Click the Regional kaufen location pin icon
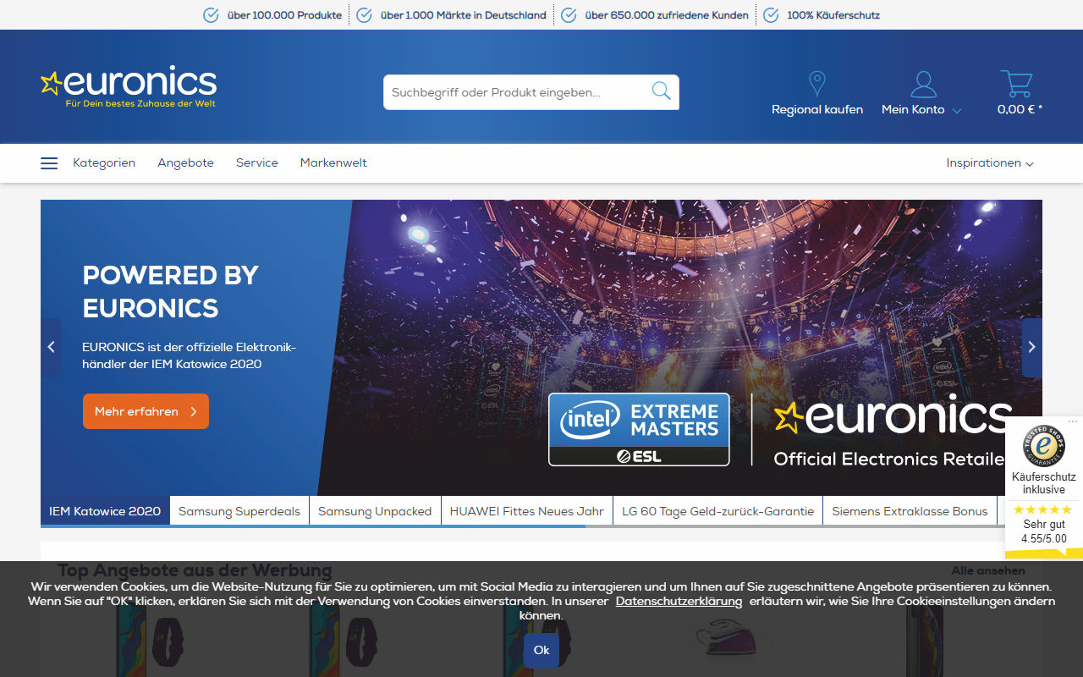Viewport: 1083px width, 677px height. click(x=817, y=84)
